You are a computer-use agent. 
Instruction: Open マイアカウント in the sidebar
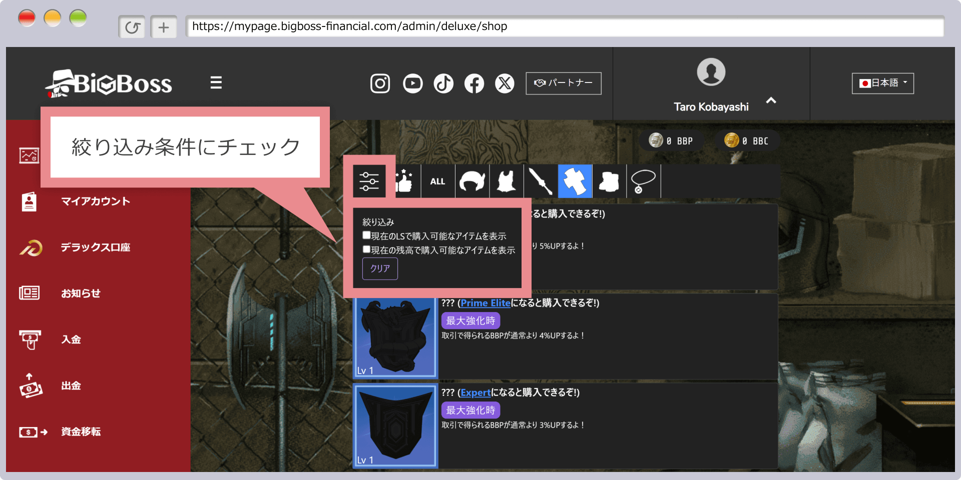tap(95, 201)
